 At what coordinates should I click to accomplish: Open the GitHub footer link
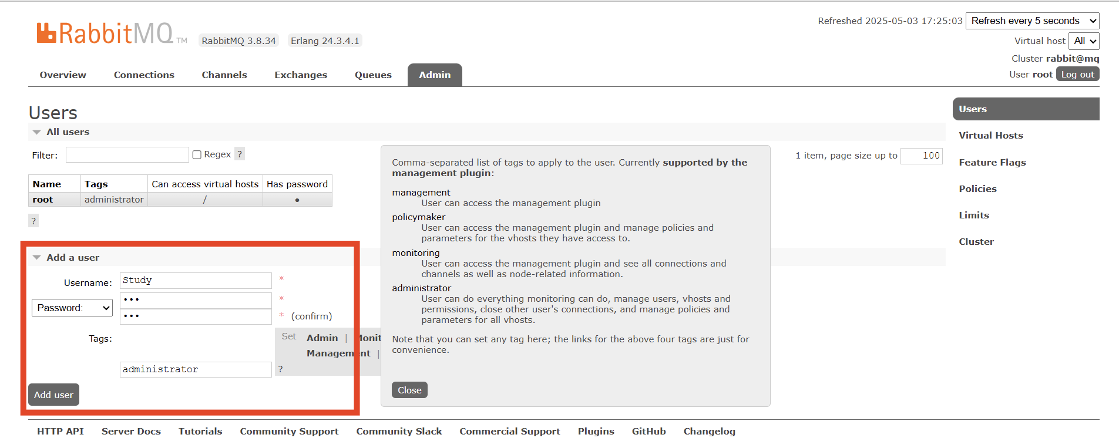coord(648,431)
